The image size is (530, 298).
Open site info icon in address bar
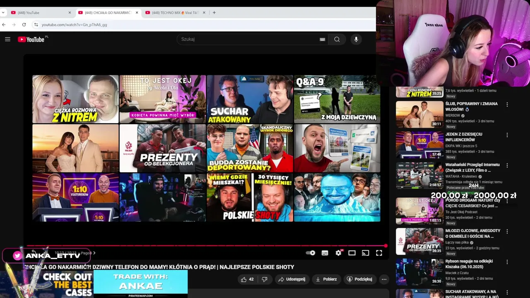(x=36, y=25)
